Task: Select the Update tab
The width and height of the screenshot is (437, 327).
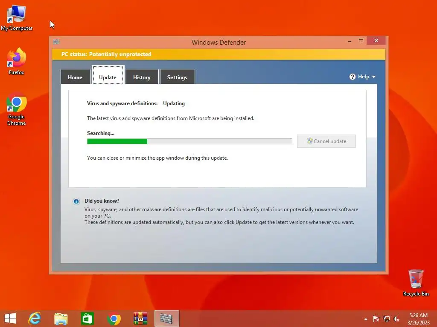Action: coord(108,75)
